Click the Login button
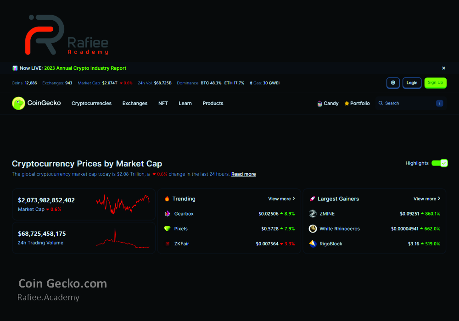 412,83
